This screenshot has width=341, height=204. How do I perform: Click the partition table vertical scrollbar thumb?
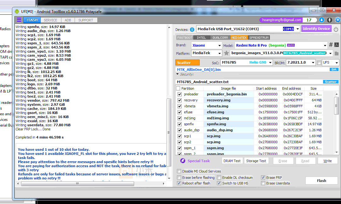tap(336, 105)
